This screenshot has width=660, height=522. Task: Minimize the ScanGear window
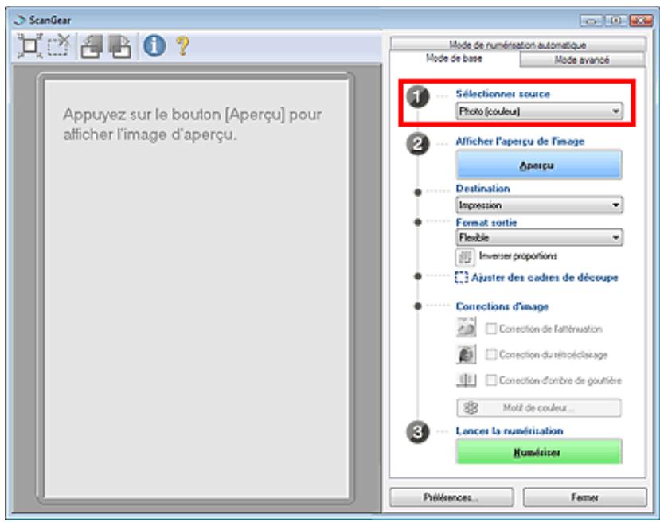[591, 20]
